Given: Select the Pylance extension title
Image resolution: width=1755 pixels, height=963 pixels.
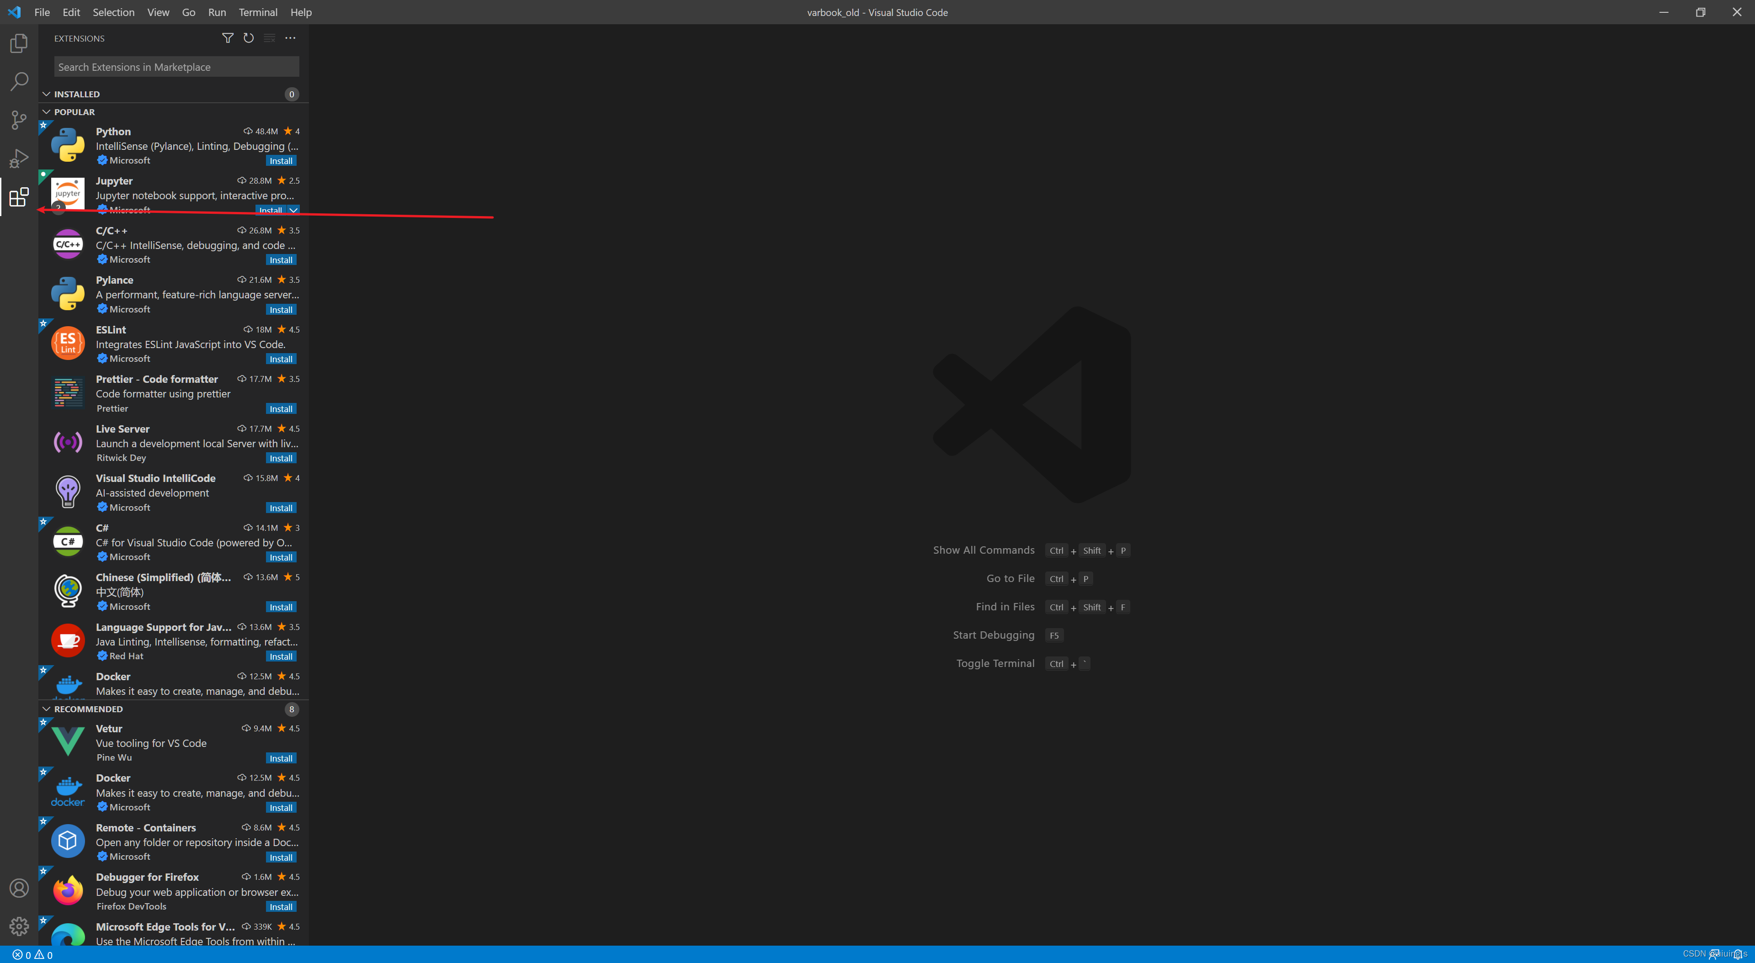Looking at the screenshot, I should [x=114, y=280].
